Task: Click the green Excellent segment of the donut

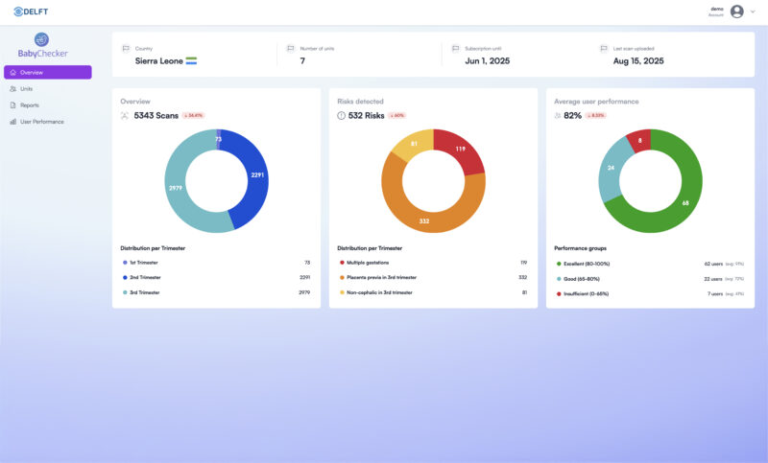Action: pos(683,201)
